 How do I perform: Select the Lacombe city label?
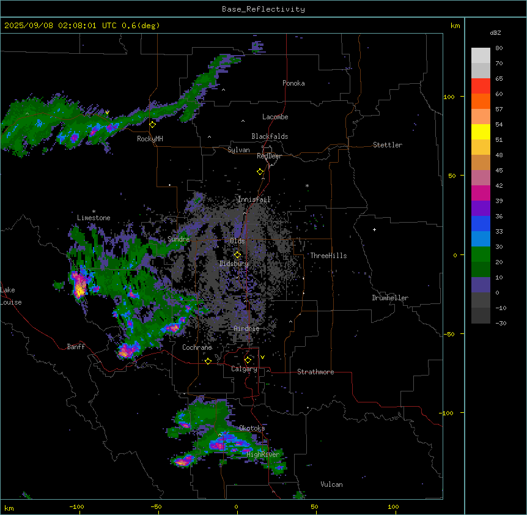coord(275,117)
